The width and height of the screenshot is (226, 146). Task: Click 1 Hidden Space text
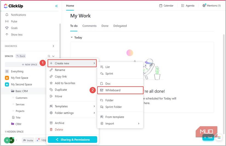pyautogui.click(x=14, y=132)
